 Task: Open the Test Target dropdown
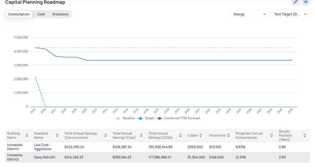coord(290,14)
